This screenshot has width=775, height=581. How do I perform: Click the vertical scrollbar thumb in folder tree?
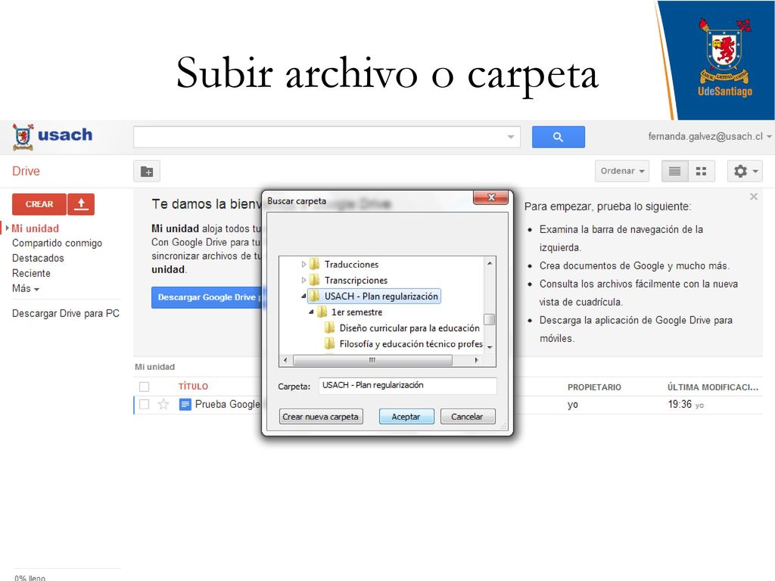490,320
